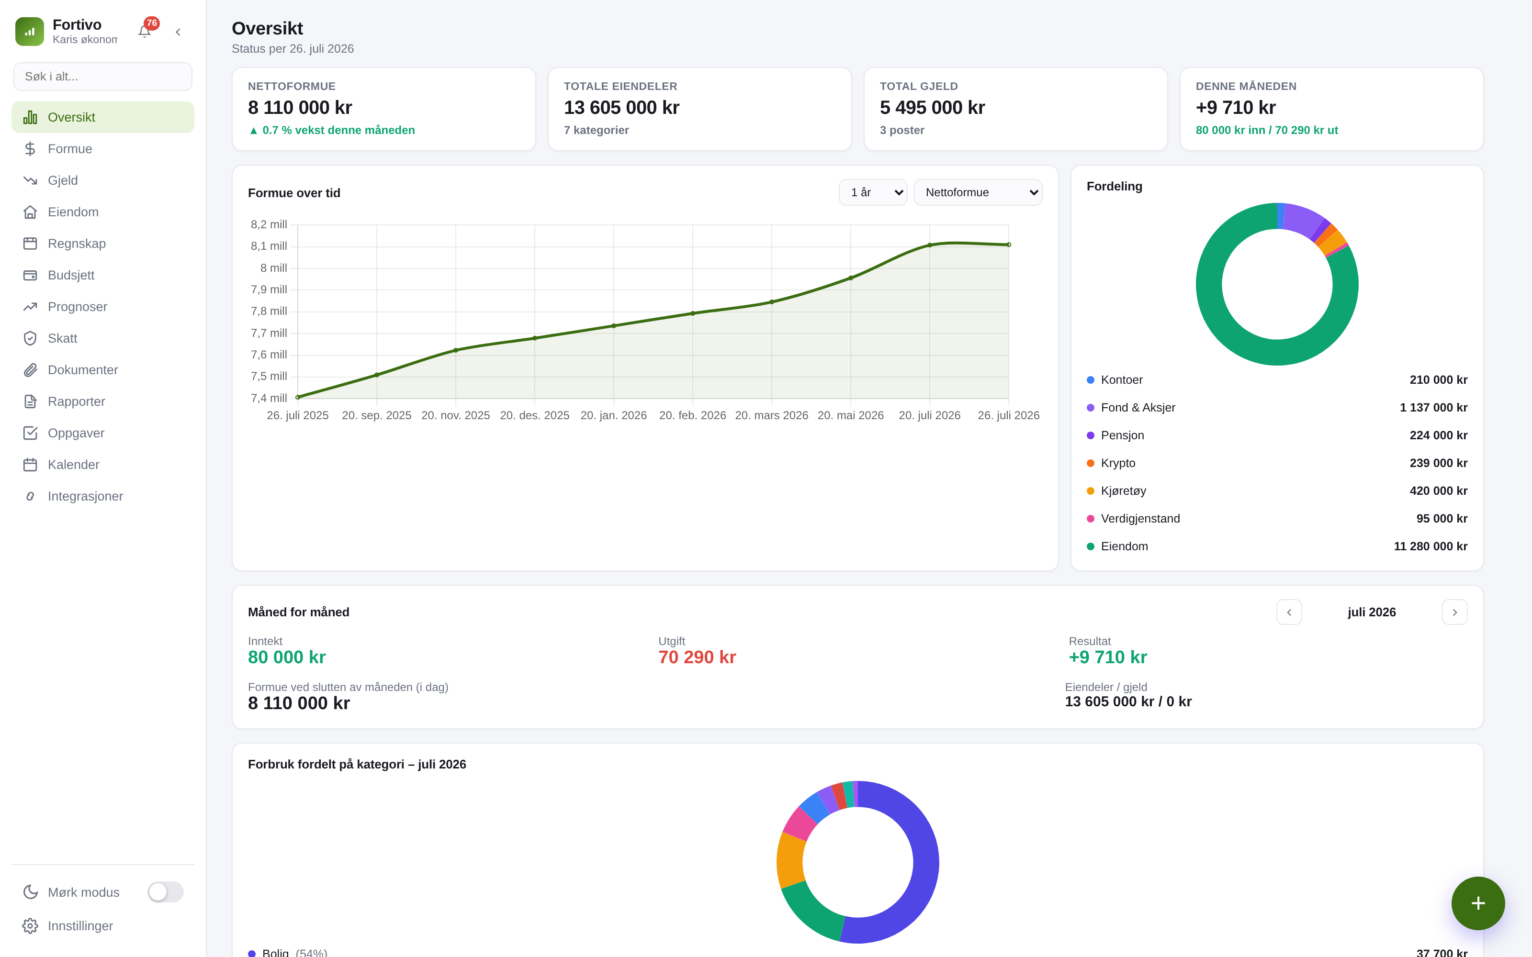The height and width of the screenshot is (957, 1532).
Task: Open Regnskap page
Action: pos(102,244)
